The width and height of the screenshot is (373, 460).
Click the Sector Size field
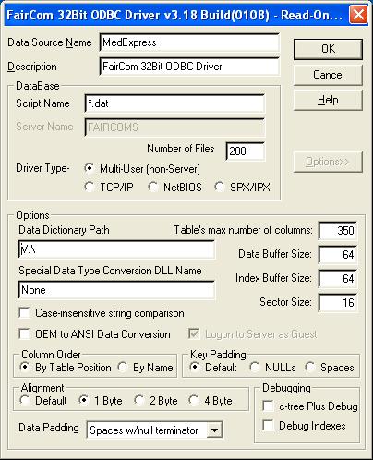[x=338, y=303]
